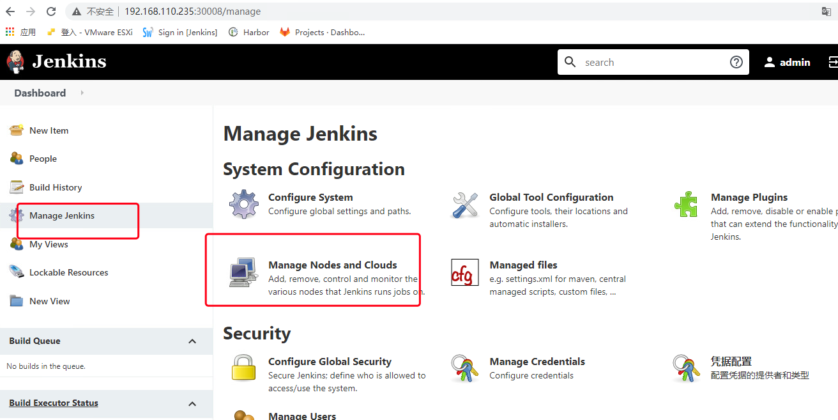Screen dimensions: 838x420
Task: Click the People icon in sidebar
Action: pos(17,159)
